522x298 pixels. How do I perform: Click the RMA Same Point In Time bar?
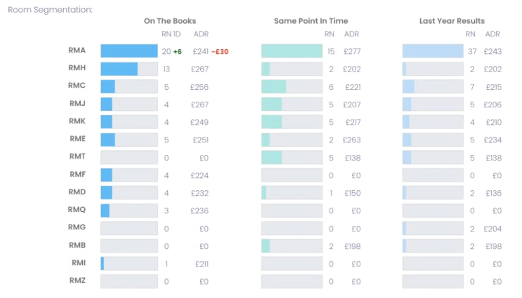tap(292, 51)
